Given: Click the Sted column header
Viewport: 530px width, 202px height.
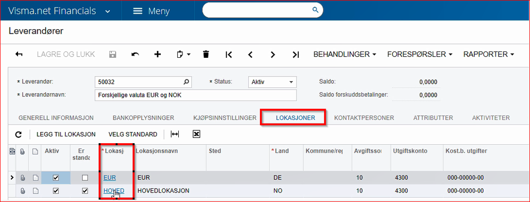Looking at the screenshot, I should (x=215, y=151).
